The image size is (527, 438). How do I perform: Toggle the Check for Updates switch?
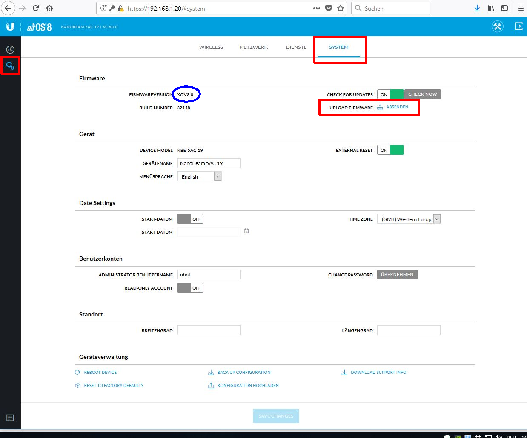tap(390, 94)
